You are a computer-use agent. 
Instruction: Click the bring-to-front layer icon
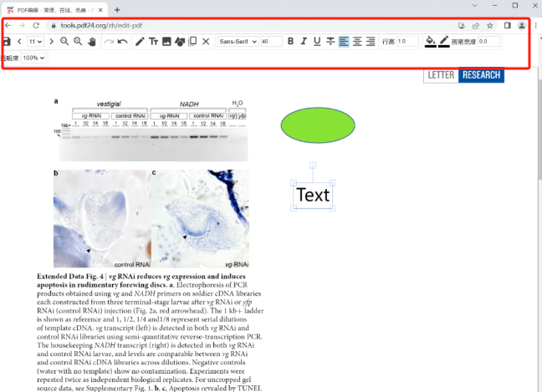click(192, 42)
